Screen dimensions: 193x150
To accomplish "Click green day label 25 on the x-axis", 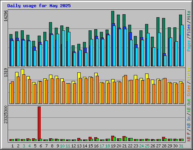I will click(x=147, y=146).
